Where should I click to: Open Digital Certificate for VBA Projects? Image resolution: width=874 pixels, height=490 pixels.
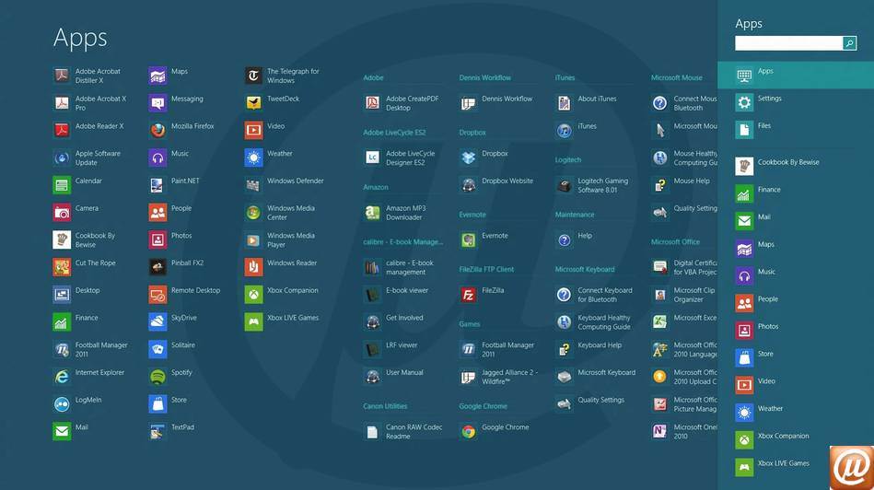684,266
